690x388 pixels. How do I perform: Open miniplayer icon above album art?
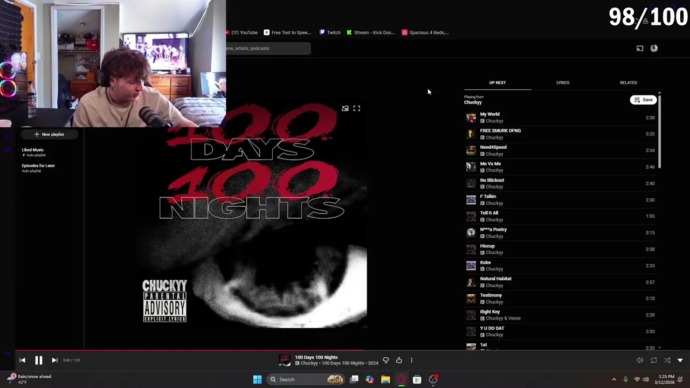(x=345, y=108)
